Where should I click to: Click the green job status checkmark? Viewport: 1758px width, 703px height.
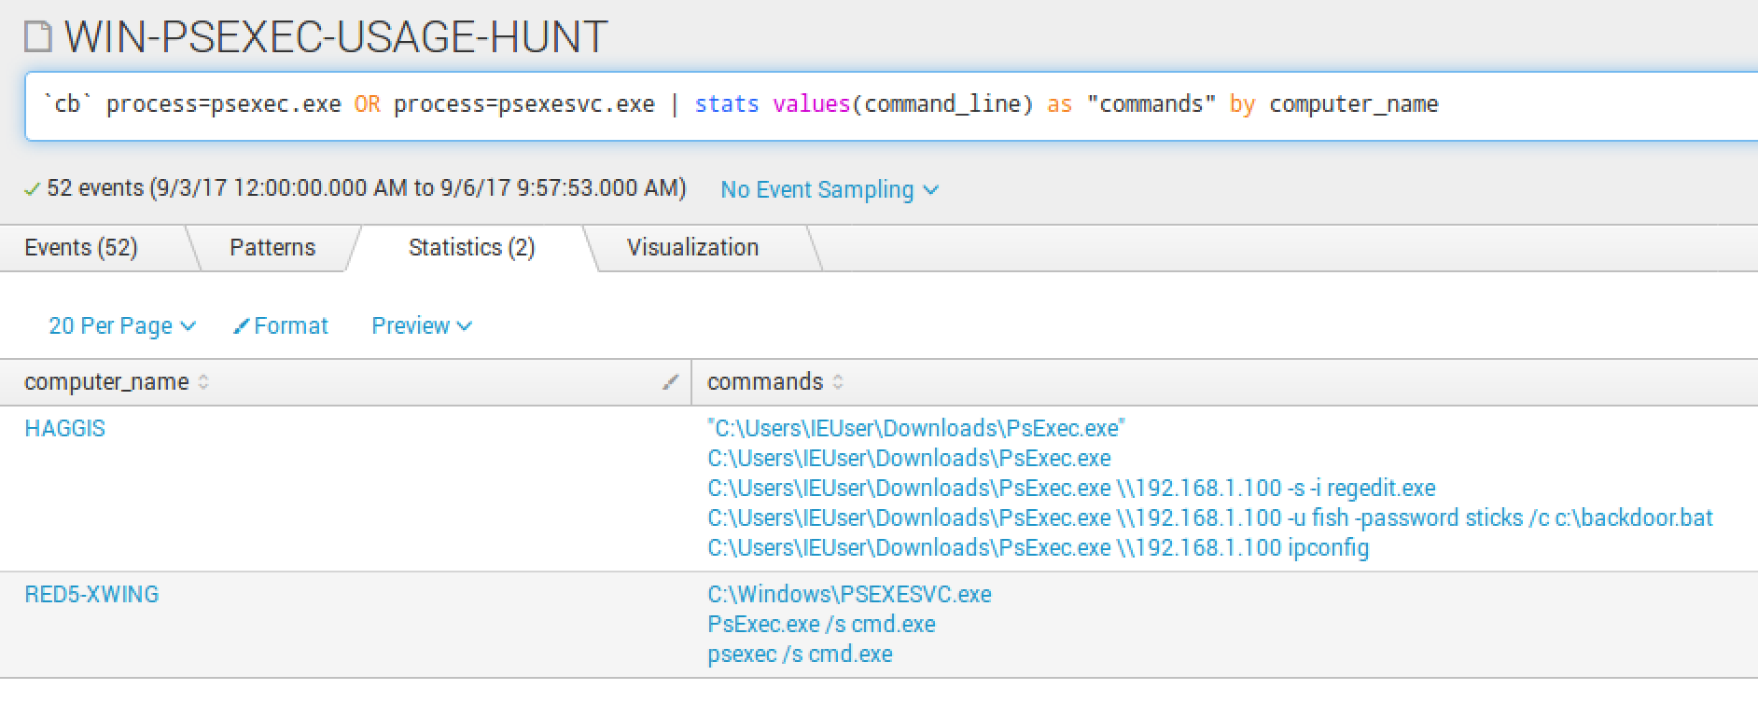pos(32,189)
